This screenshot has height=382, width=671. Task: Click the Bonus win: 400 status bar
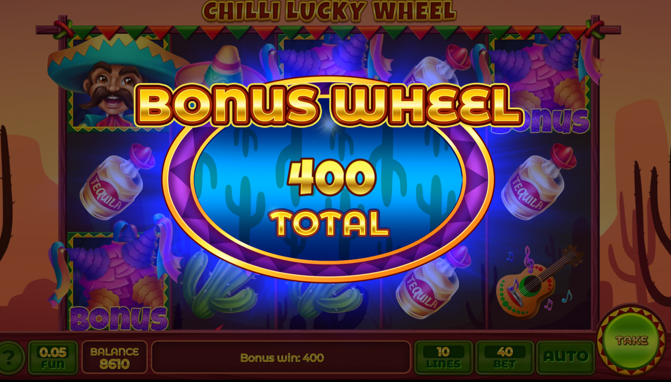click(281, 358)
